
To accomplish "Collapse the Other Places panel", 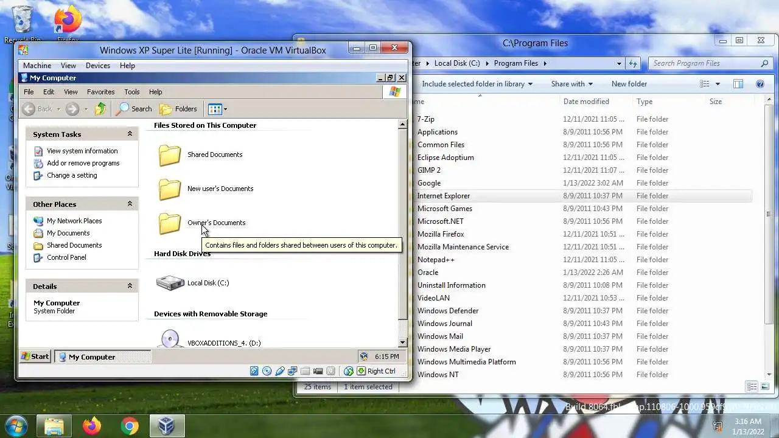I will pos(130,204).
